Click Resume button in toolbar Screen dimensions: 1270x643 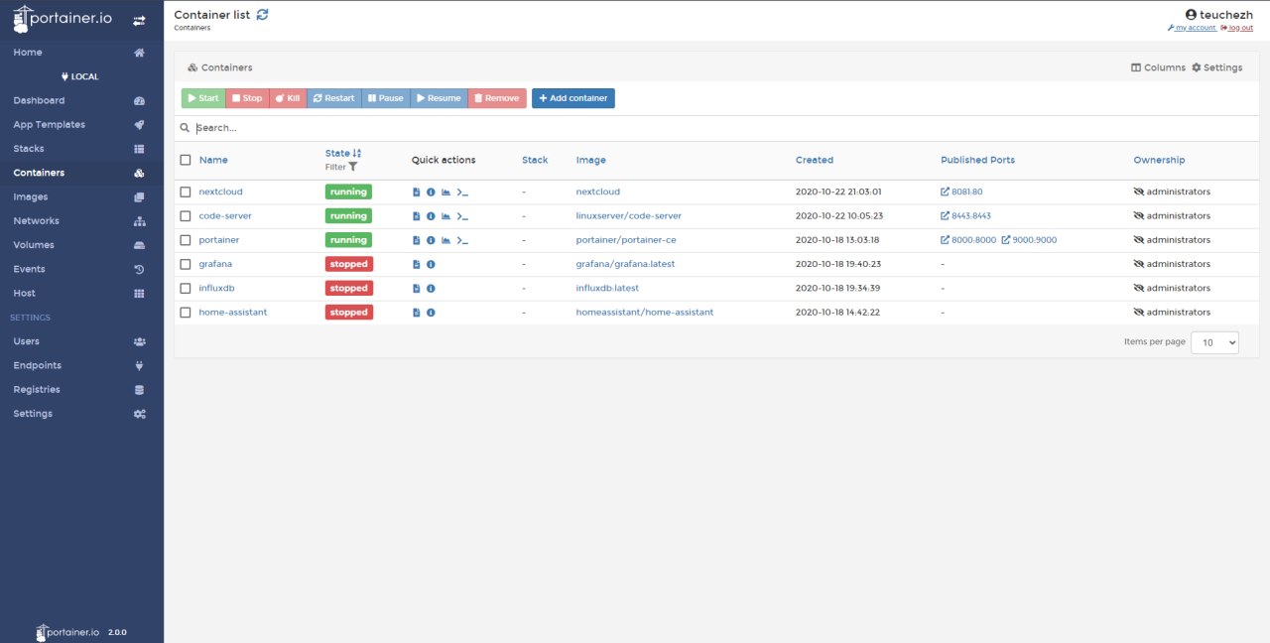(x=439, y=98)
